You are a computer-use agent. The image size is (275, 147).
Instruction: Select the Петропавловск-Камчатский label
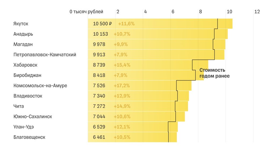point(45,55)
